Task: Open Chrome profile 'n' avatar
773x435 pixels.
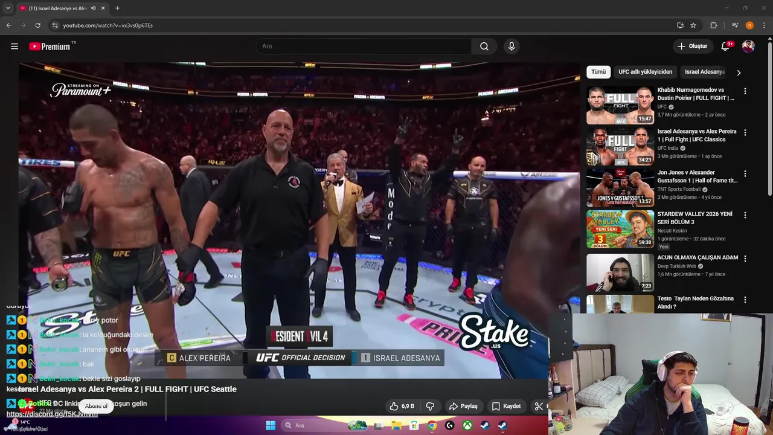Action: coord(749,25)
